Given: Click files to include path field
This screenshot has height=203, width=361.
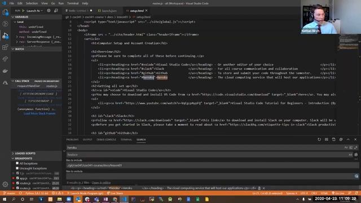Looking at the screenshot, I should tap(212, 165).
